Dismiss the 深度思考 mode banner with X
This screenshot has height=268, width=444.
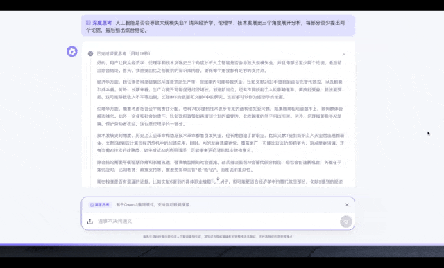click(x=347, y=205)
